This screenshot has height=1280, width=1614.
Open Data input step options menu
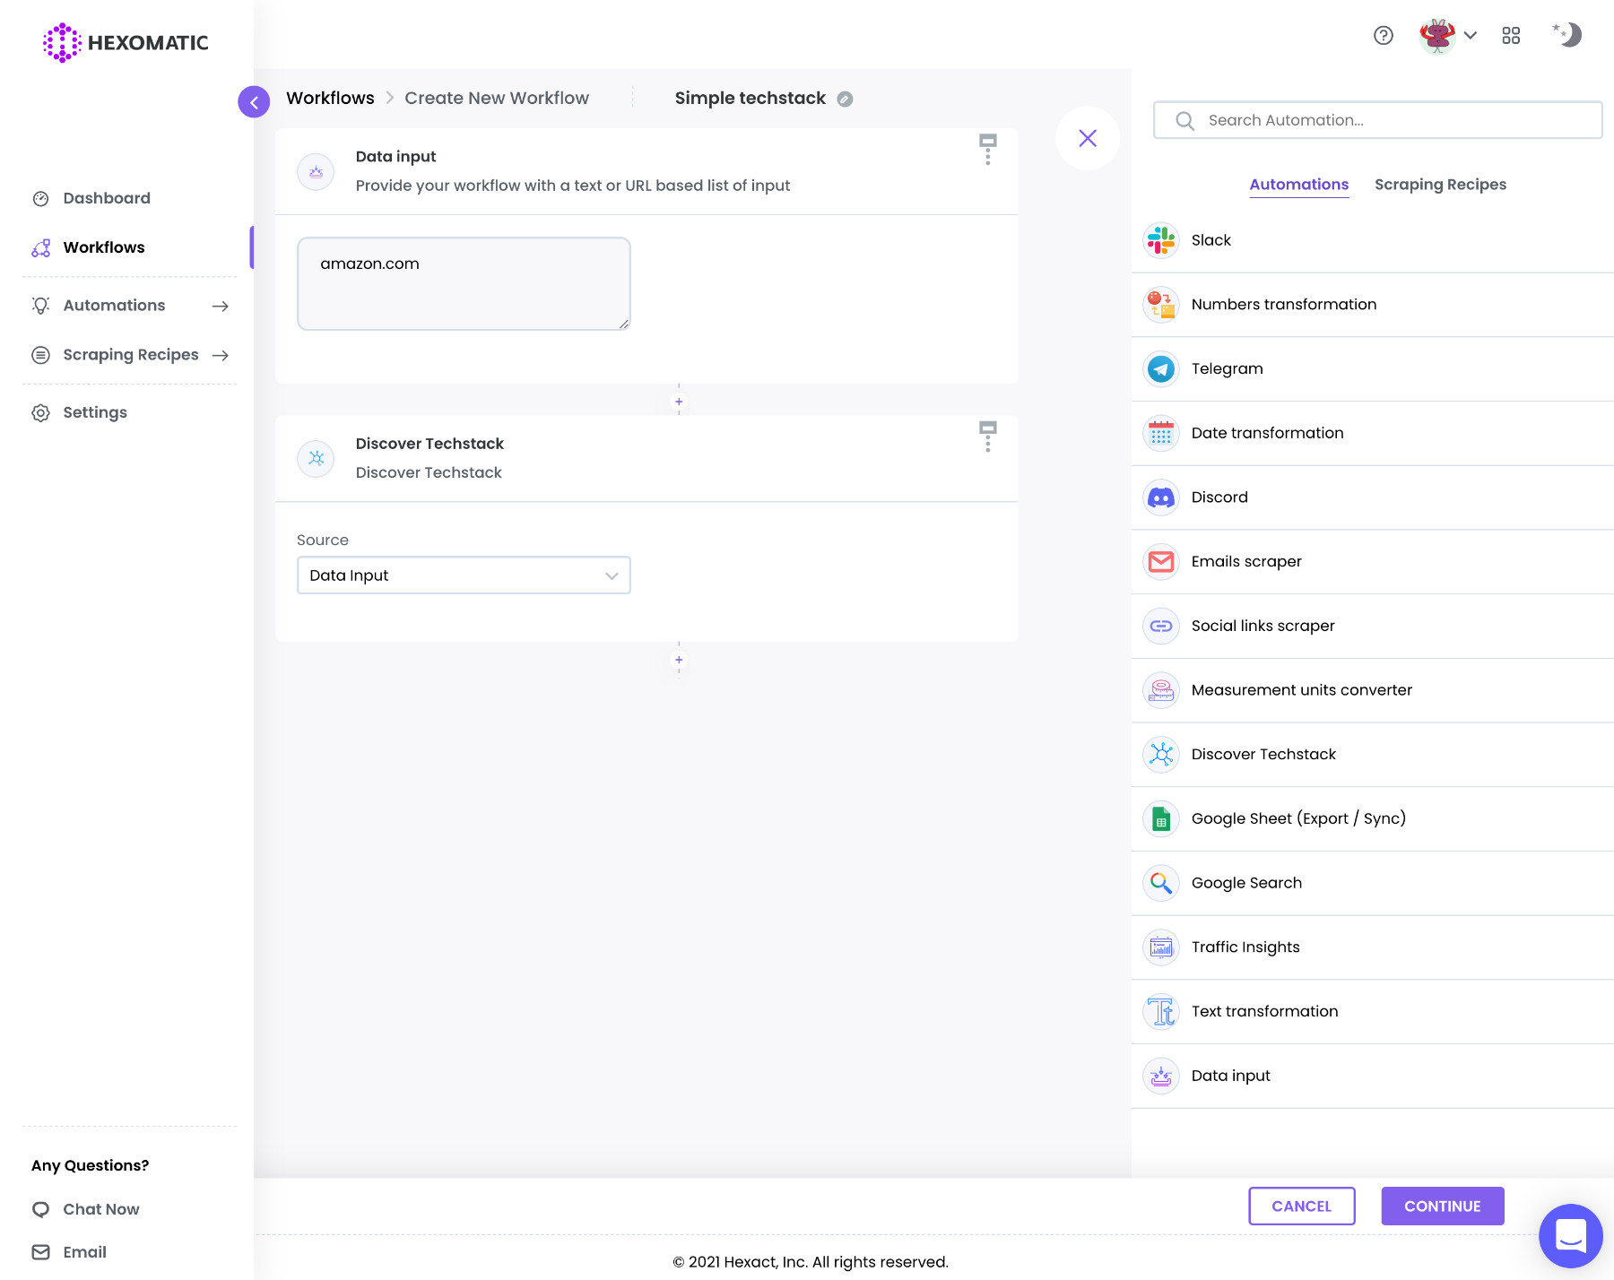tap(988, 150)
